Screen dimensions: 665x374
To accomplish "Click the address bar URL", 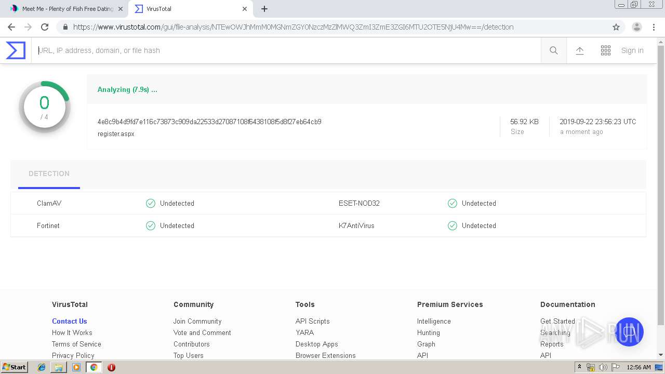I will point(293,27).
